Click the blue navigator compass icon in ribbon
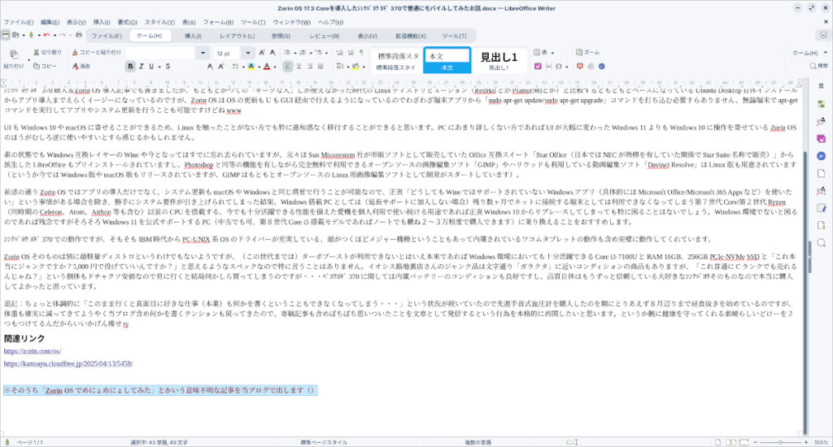 [602, 67]
